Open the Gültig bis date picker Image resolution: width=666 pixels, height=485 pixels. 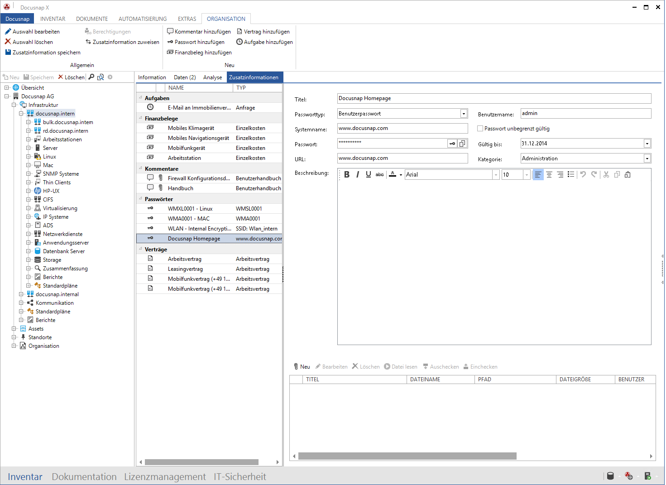tap(647, 144)
